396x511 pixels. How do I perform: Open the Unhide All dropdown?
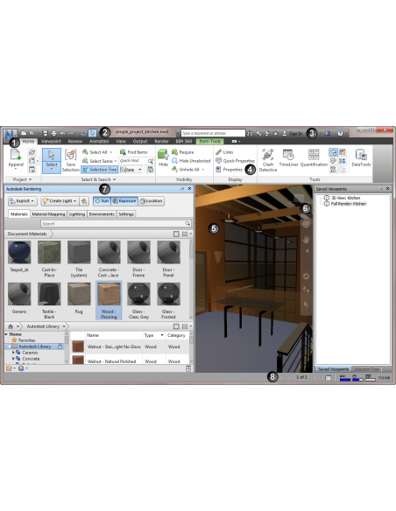click(203, 170)
